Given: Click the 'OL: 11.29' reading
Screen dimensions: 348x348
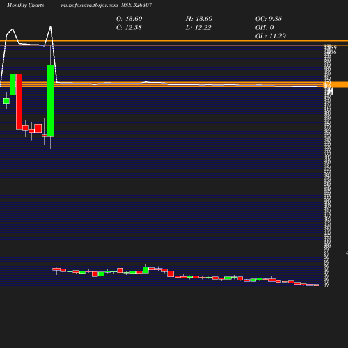Looking at the screenshot, I should pyautogui.click(x=271, y=36).
